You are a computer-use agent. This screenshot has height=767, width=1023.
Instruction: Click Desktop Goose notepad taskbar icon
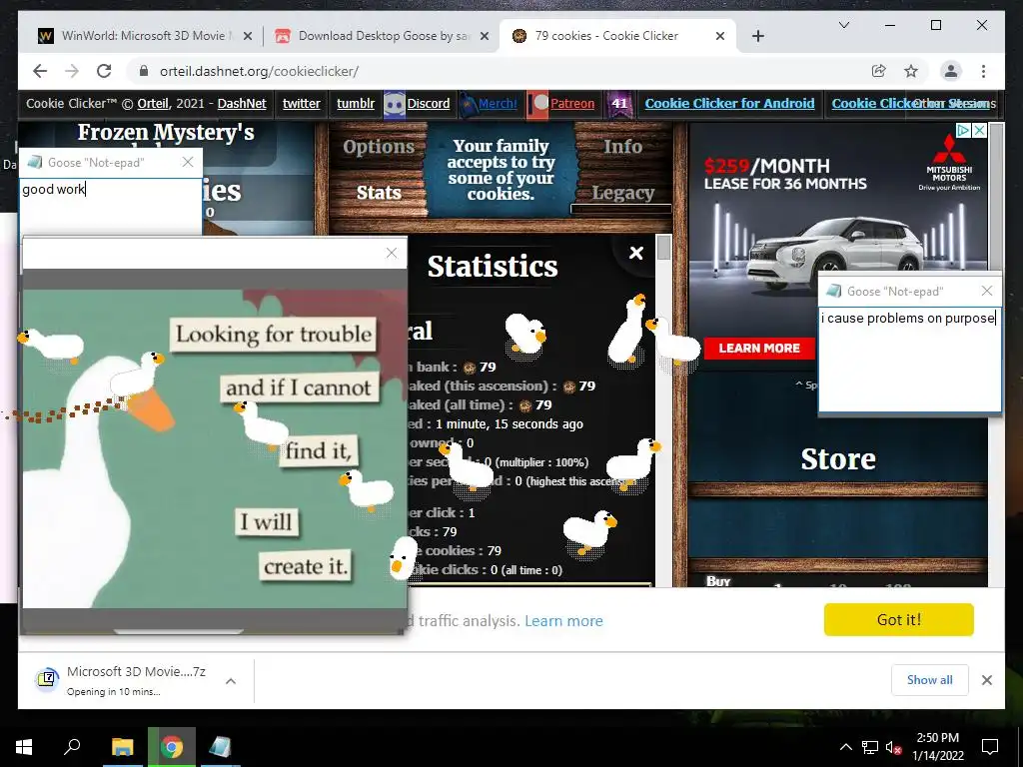click(x=221, y=747)
